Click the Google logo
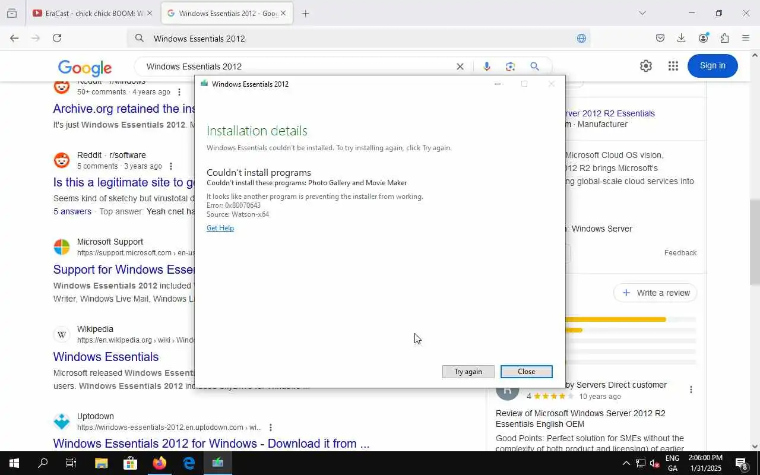Screen dimensions: 760x475 [85, 68]
